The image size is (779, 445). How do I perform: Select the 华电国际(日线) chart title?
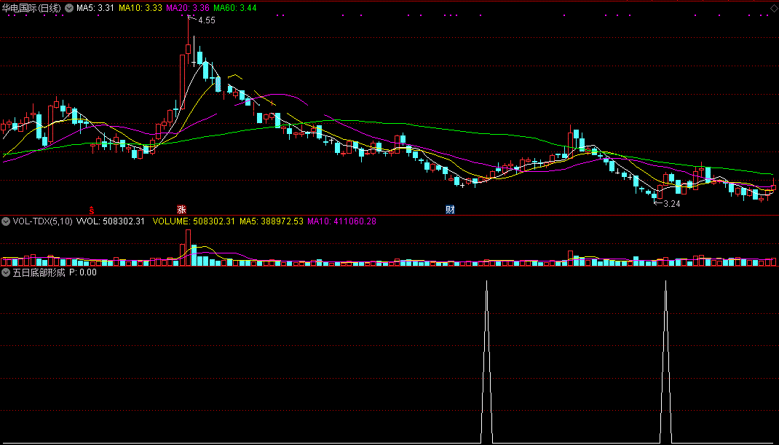coord(32,8)
